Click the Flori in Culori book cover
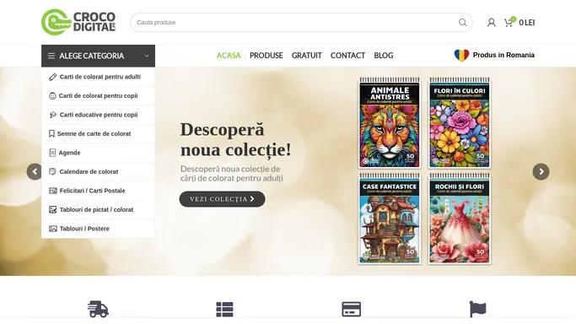 point(459,122)
